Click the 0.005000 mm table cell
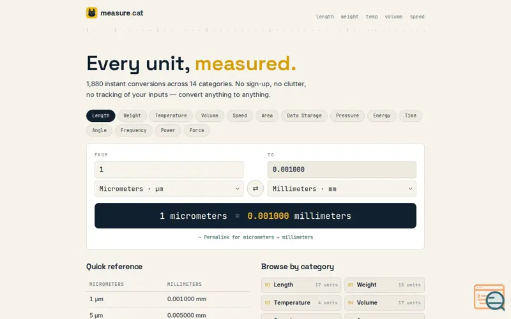The image size is (511, 319). [187, 315]
